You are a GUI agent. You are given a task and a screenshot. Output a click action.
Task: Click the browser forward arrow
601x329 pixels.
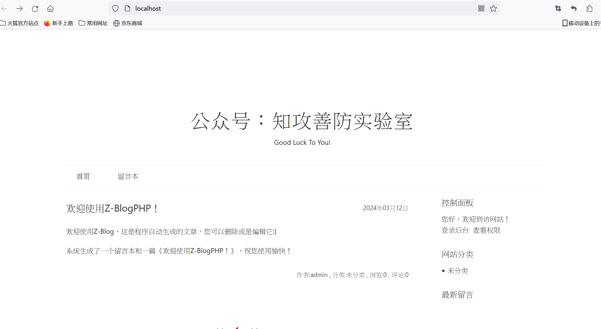click(x=20, y=9)
